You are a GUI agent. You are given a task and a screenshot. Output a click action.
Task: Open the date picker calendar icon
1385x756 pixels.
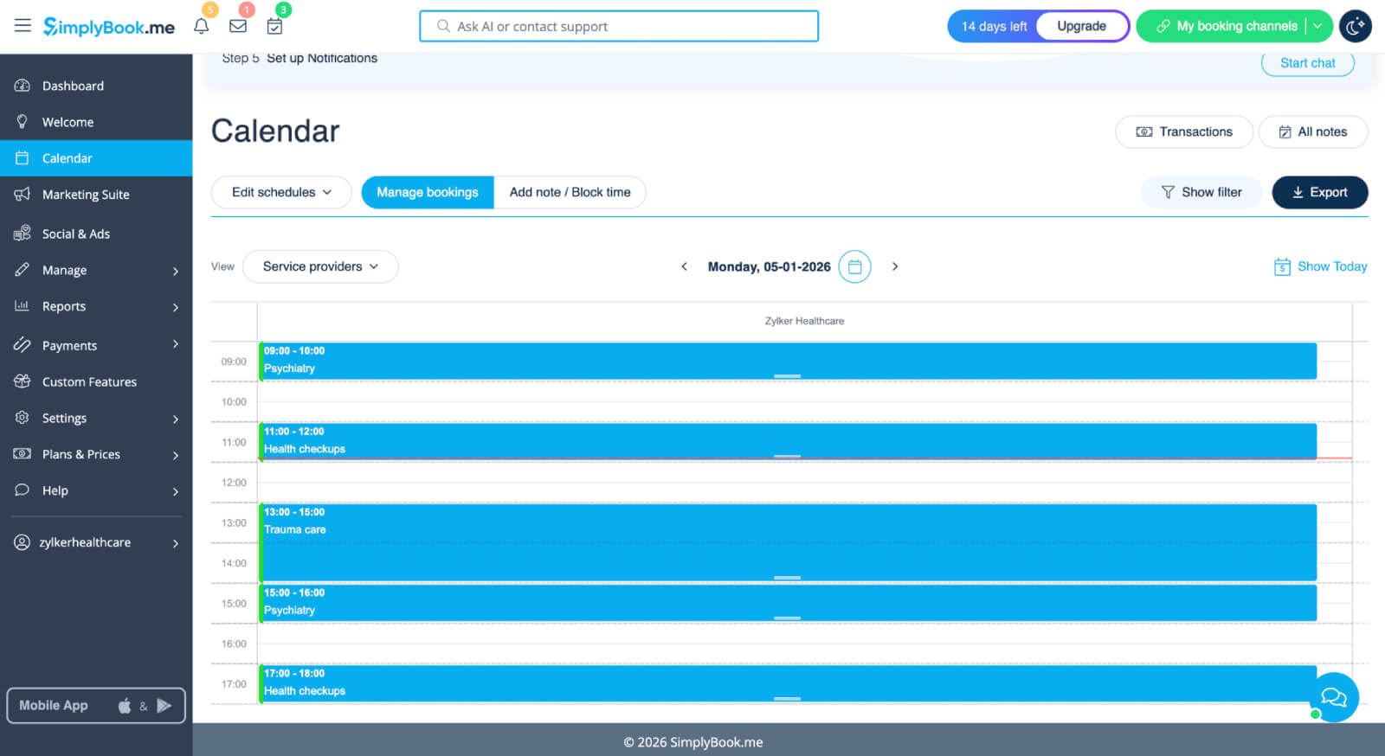pos(854,266)
